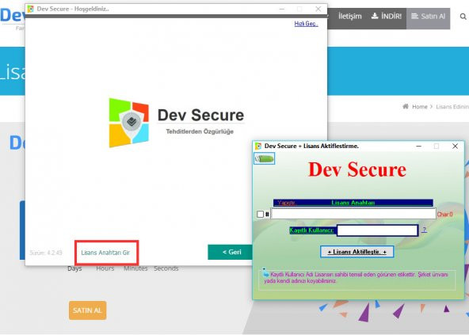
Task: Focus the Lisans Anahtarı input field
Action: [353, 214]
